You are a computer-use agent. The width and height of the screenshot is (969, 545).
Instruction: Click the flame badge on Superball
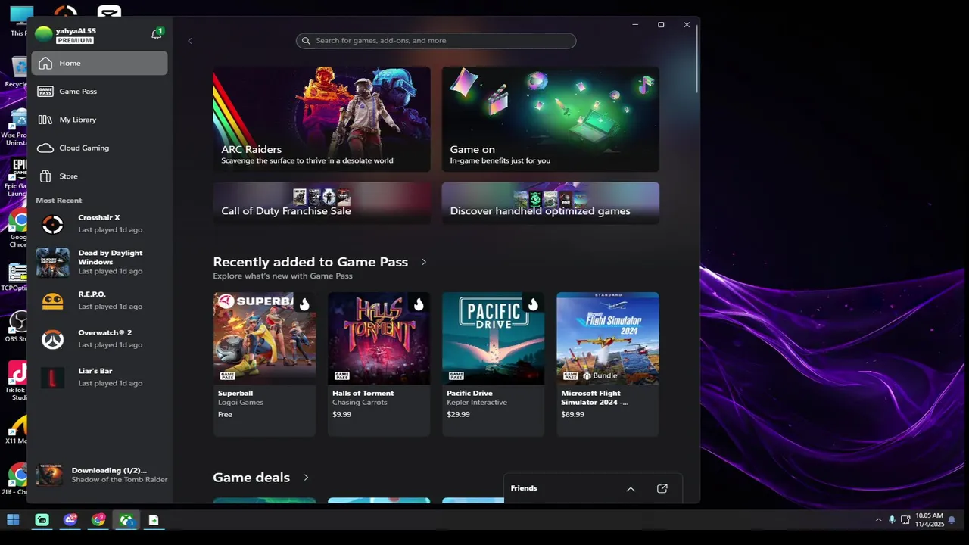(304, 304)
